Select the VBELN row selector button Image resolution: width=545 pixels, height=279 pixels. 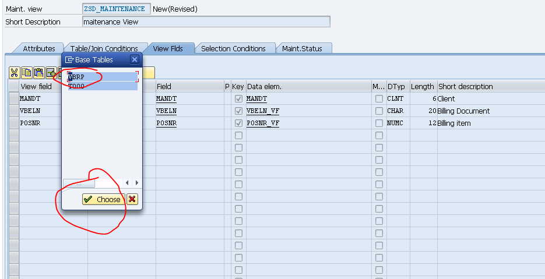(x=14, y=111)
